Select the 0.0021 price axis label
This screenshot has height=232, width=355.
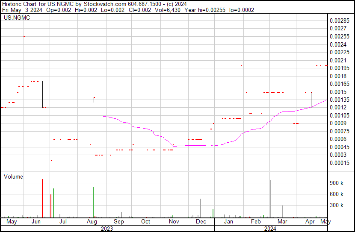(338, 60)
